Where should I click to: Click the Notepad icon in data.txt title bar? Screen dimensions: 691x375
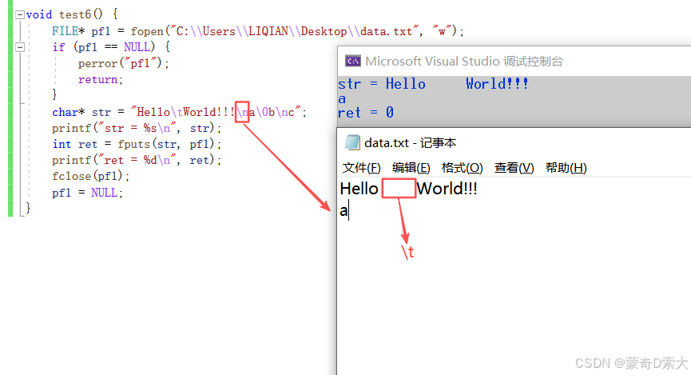tap(352, 142)
